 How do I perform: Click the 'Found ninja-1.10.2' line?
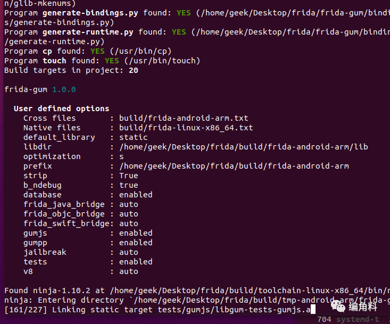[197, 290]
